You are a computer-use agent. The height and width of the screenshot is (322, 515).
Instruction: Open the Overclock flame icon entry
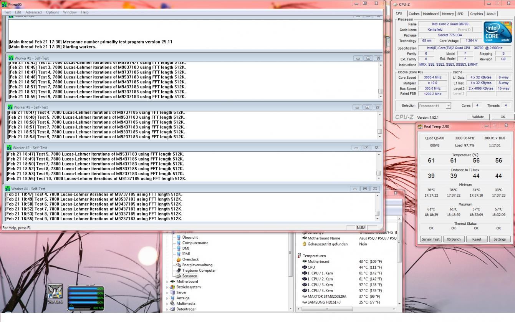(179, 259)
